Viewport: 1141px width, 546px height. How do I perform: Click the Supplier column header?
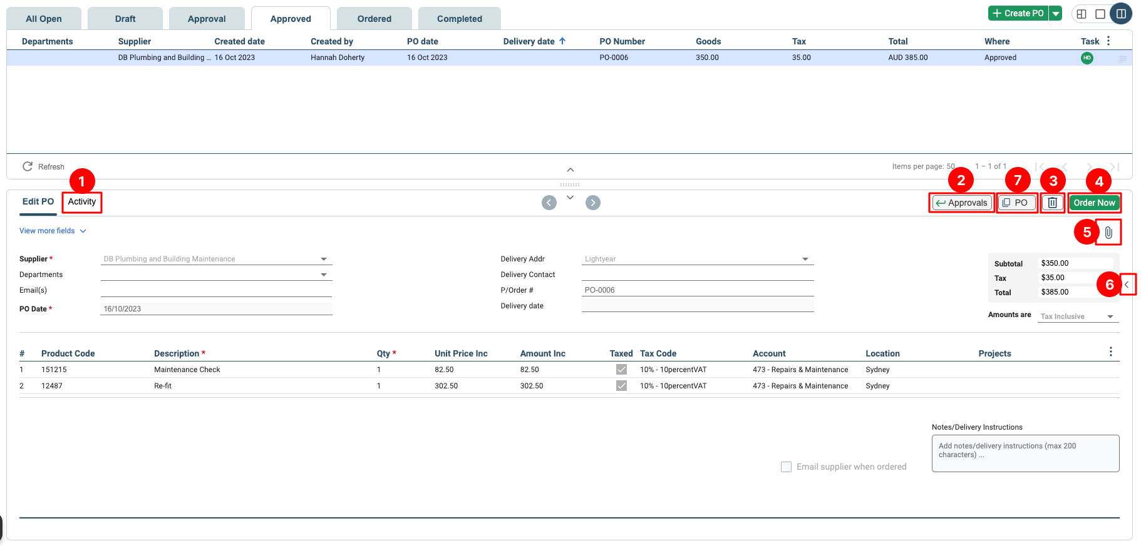(x=135, y=41)
